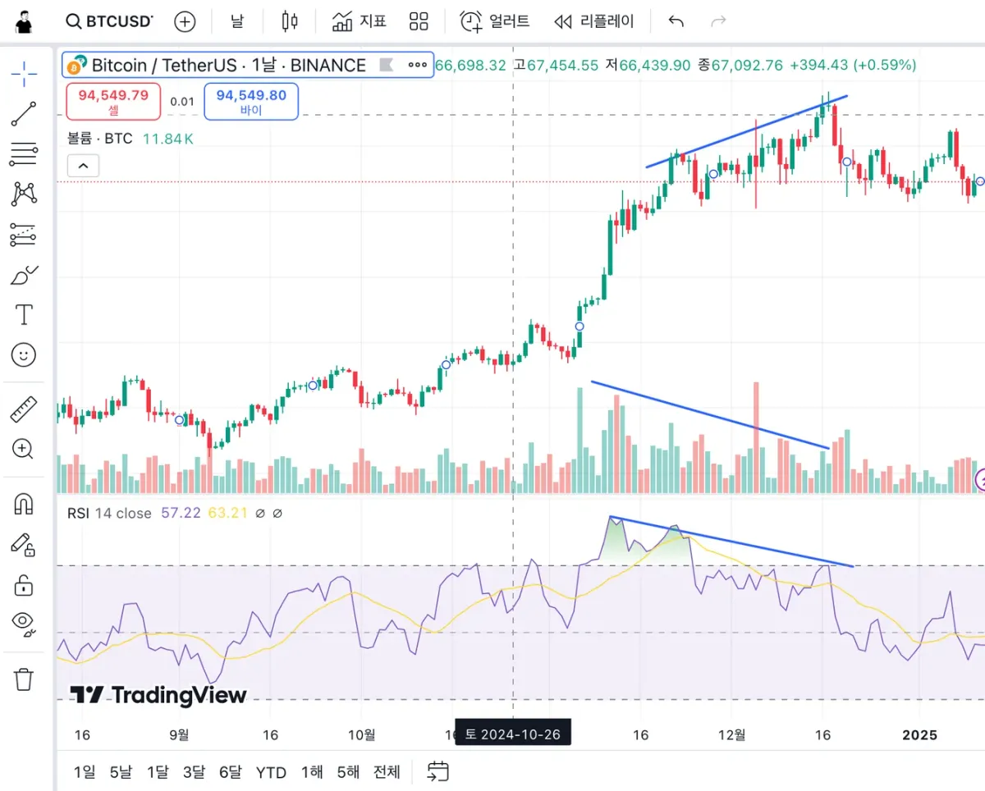Select the 6달 time range
985x791 pixels.
[231, 772]
